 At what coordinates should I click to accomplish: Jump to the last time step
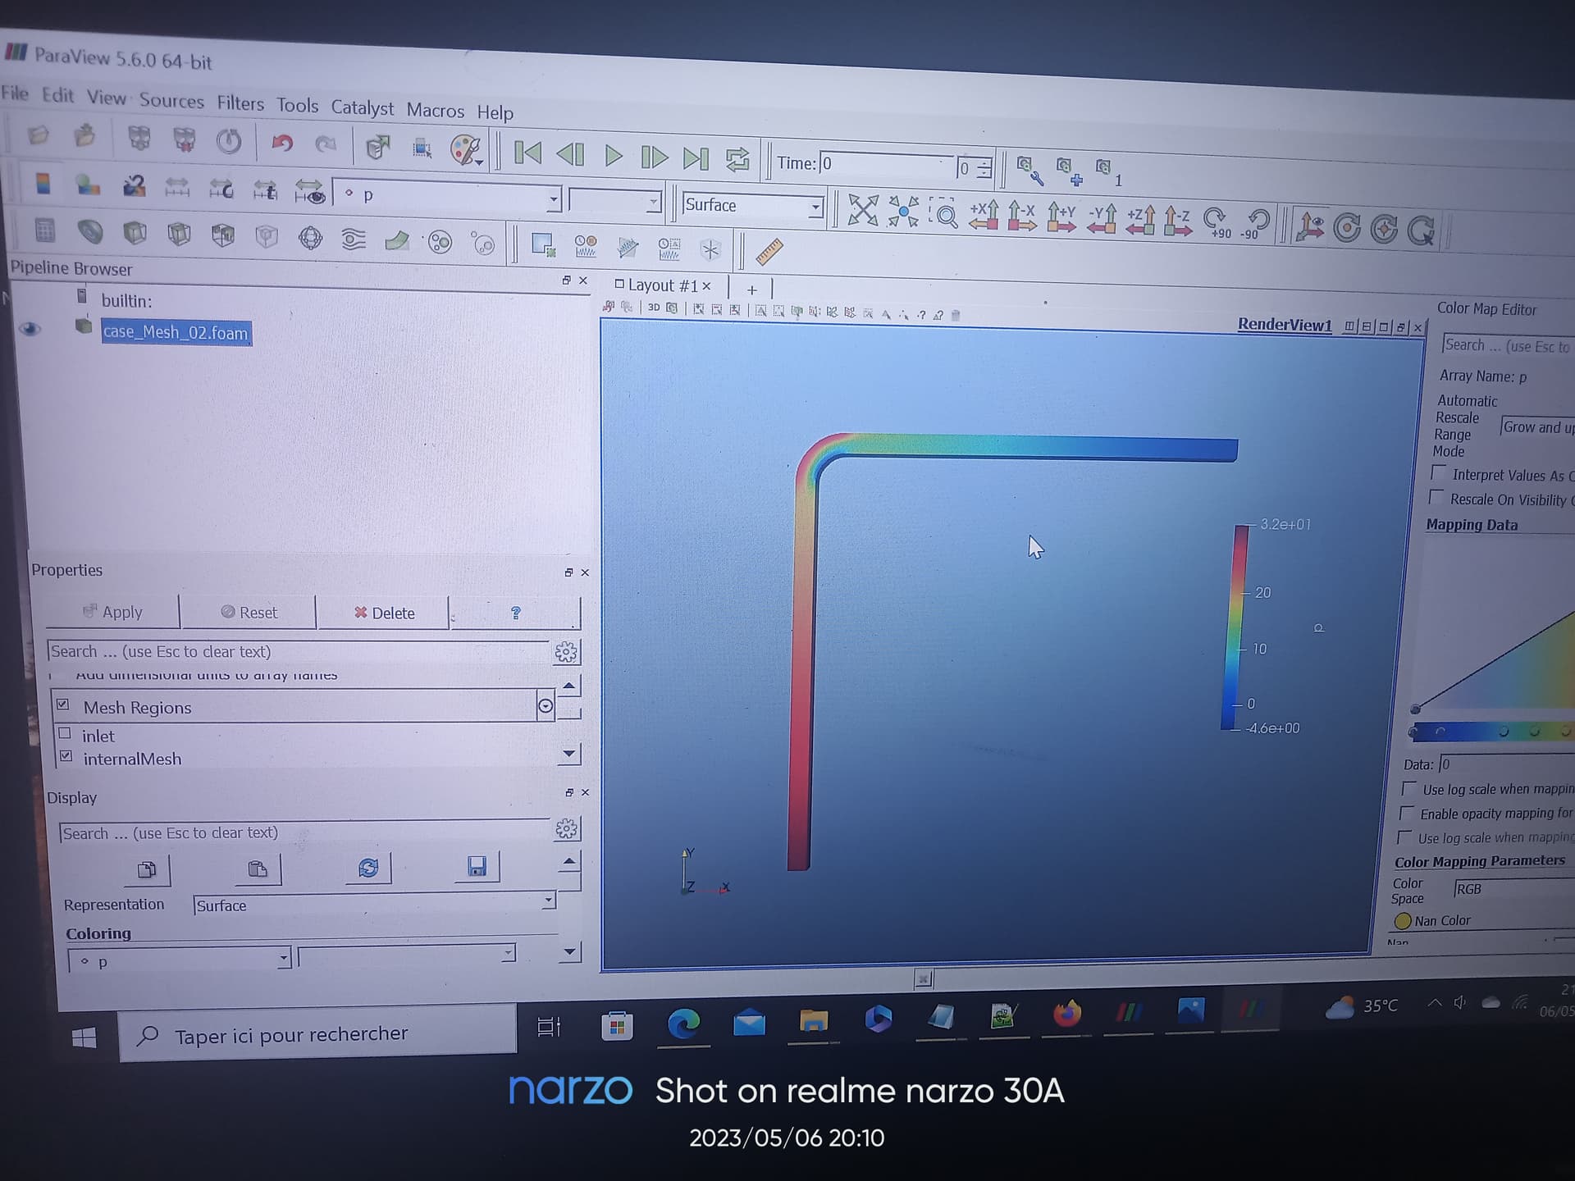[696, 158]
